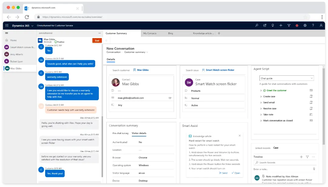Image resolution: width=328 pixels, height=187 pixels.
Task: Click the timeline Search Records field
Action: click(x=285, y=163)
